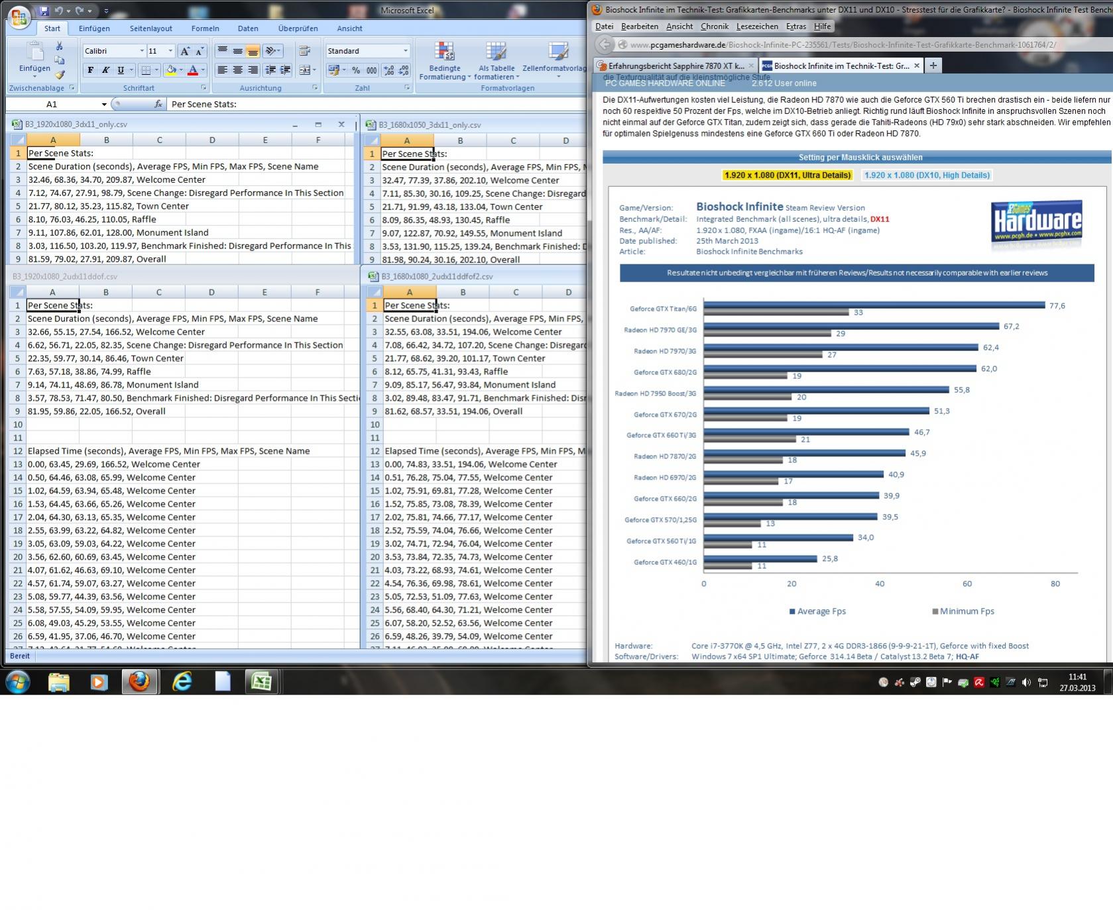Open the Einfügen ribbon tab
The image size is (1113, 910).
[94, 28]
